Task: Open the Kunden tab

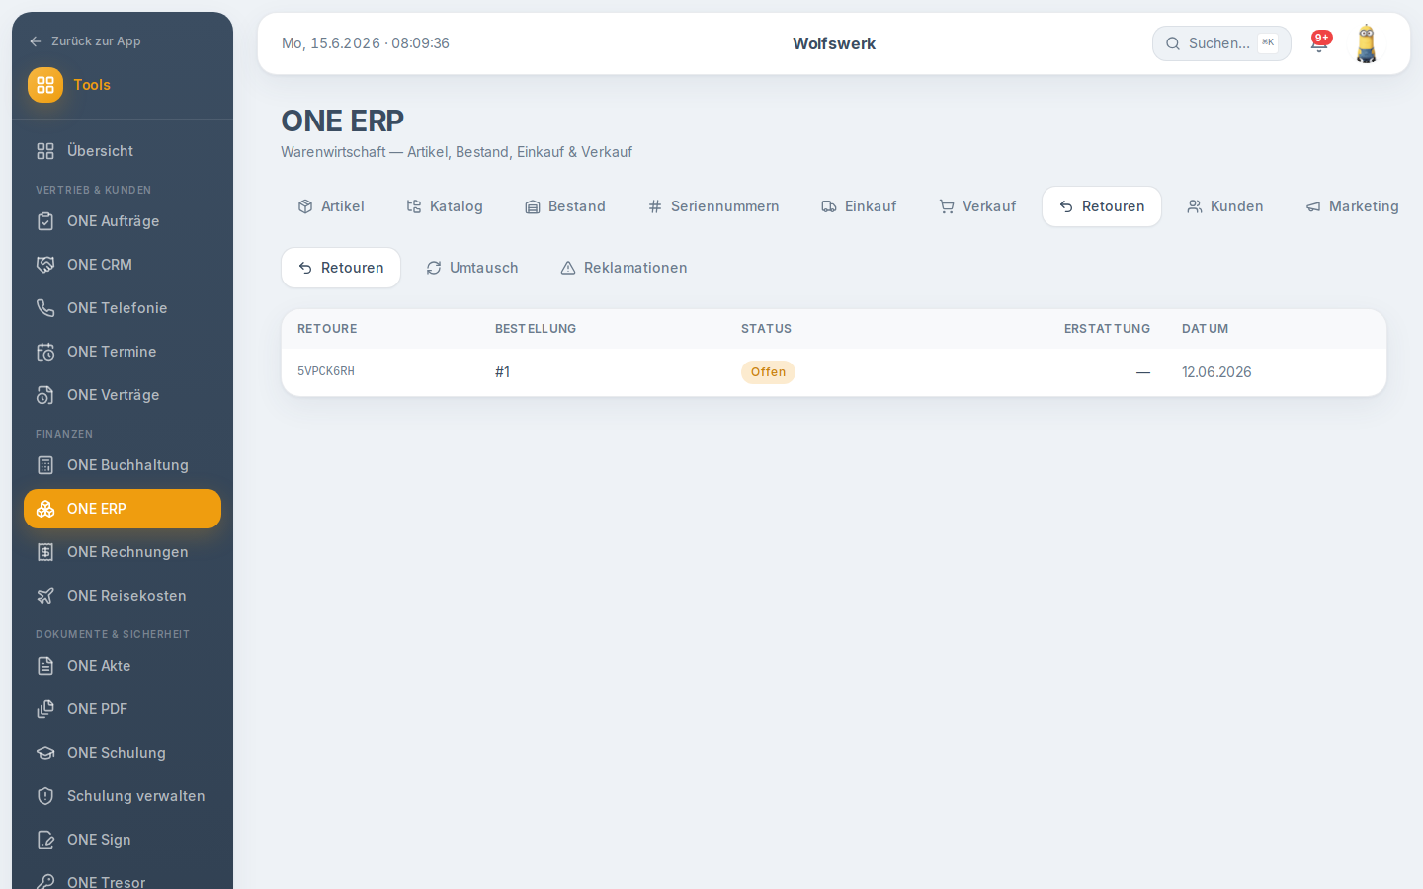Action: [1225, 206]
